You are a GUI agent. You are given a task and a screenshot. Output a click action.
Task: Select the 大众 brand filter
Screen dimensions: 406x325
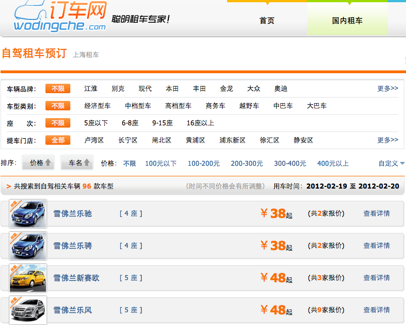[x=254, y=89]
